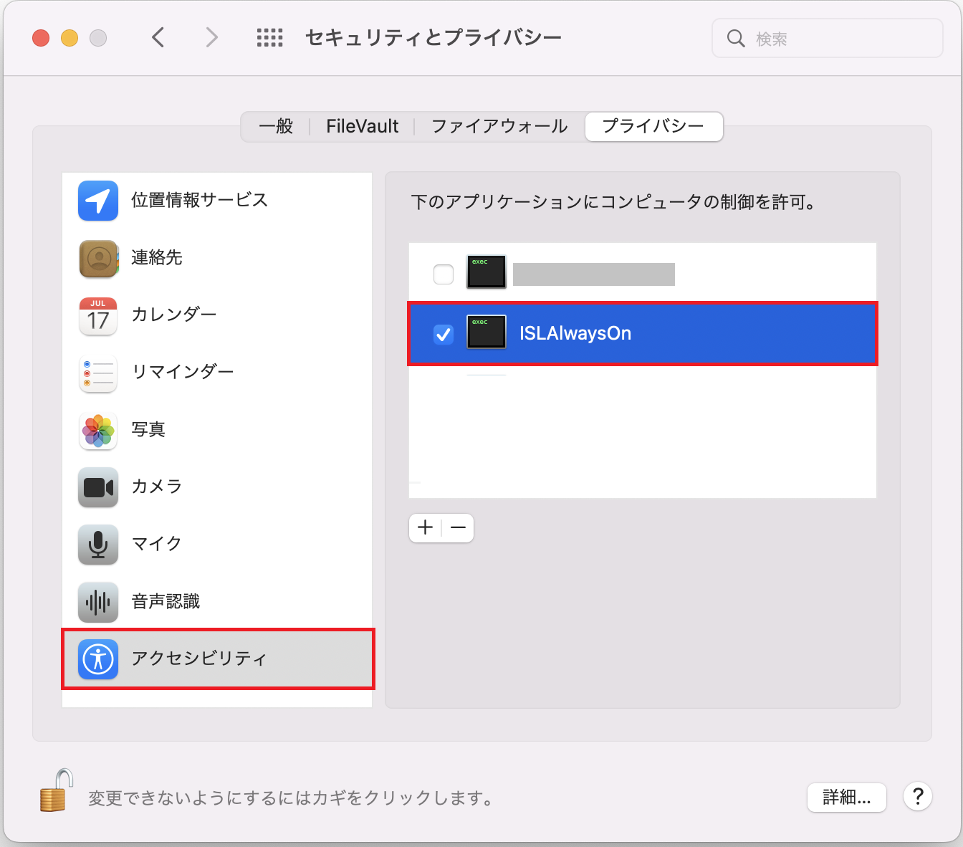Click the Location Services arrow icon

tap(98, 201)
